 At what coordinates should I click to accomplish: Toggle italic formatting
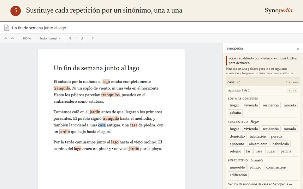[76, 38]
